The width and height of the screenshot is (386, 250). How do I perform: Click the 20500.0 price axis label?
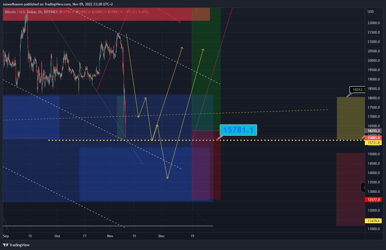373,51
